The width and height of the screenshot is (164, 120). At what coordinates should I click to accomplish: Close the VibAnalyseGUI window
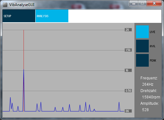click(154, 3)
